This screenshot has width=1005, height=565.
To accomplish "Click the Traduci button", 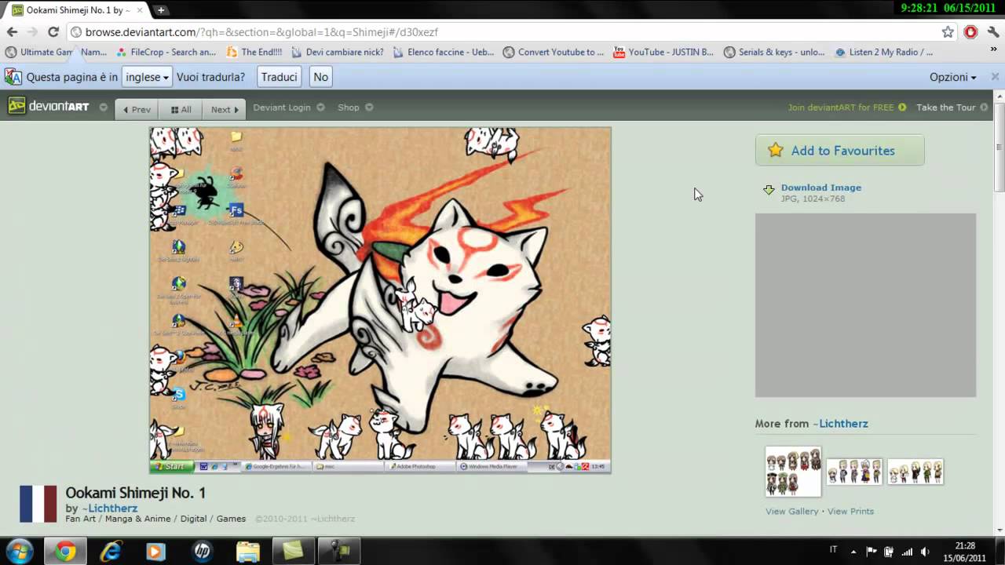I will point(279,77).
